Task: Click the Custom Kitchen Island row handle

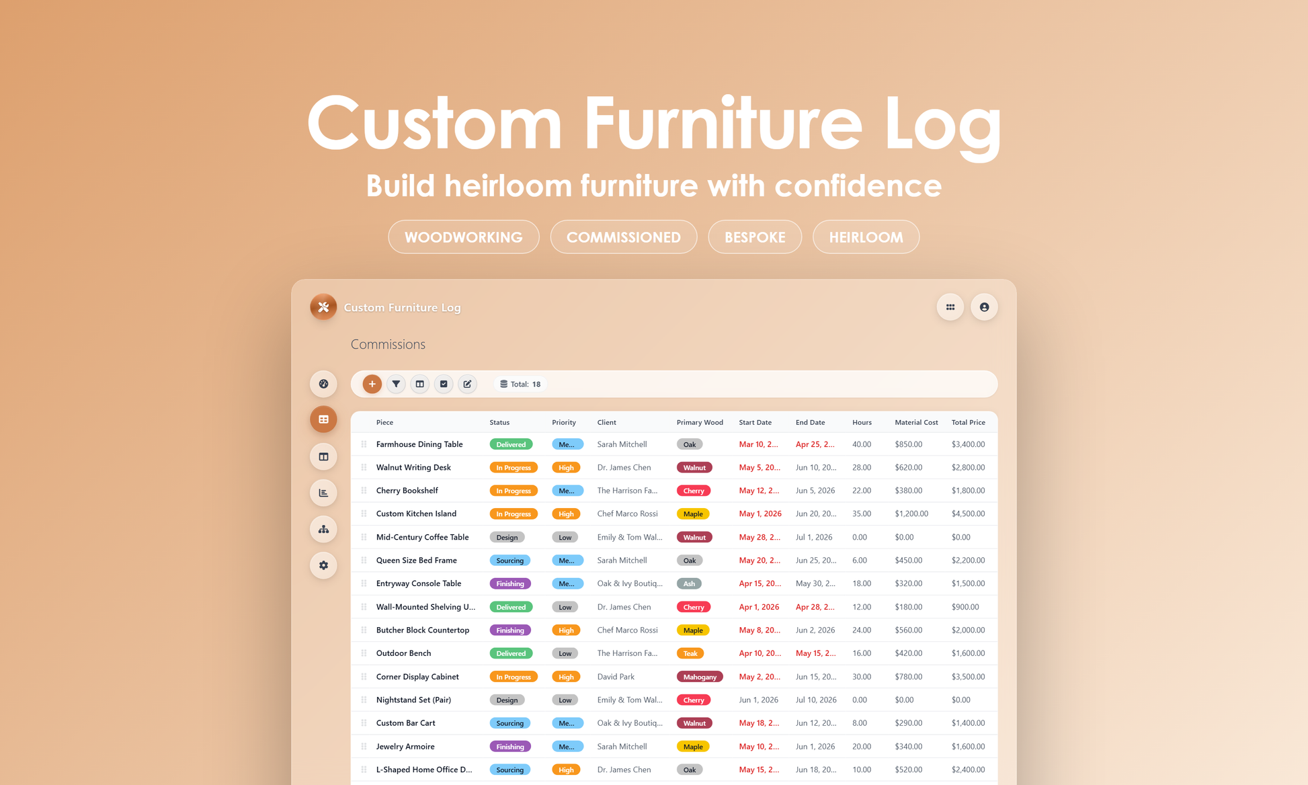Action: [364, 513]
